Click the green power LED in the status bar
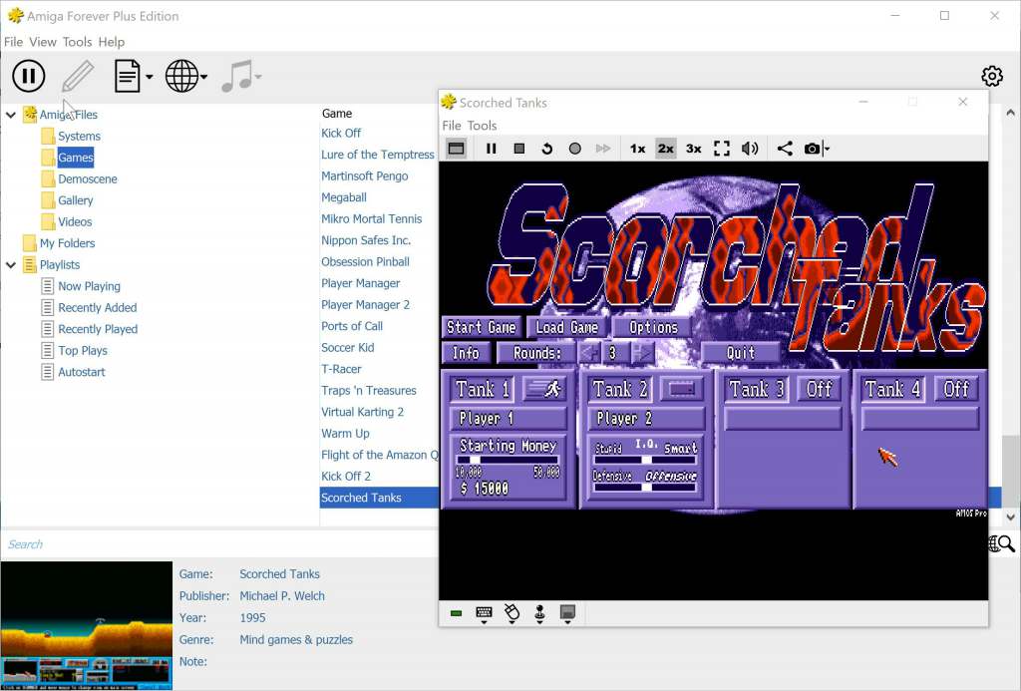1021x691 pixels. [x=456, y=613]
